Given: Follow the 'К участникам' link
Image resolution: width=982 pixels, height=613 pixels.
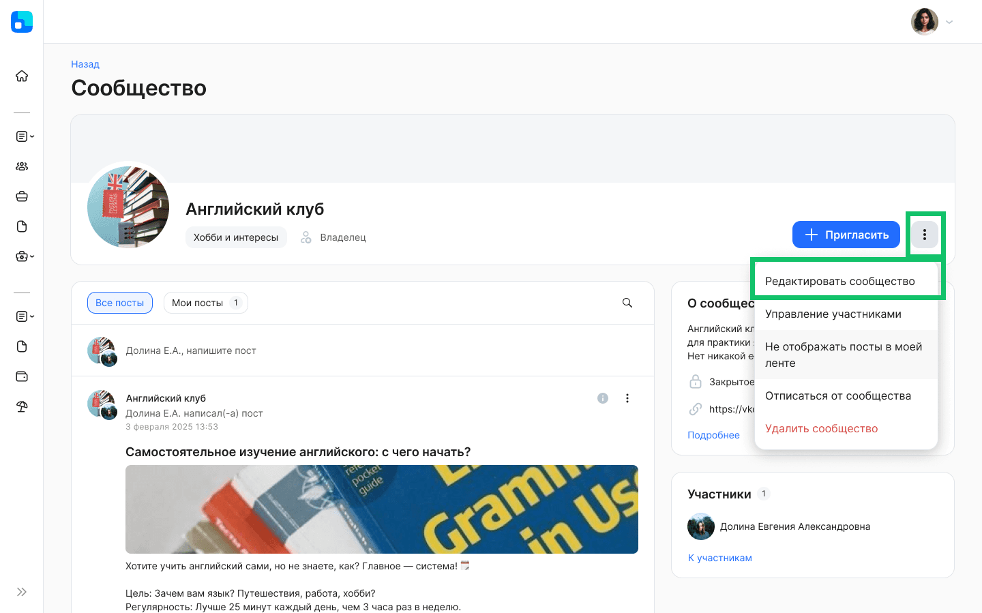Looking at the screenshot, I should point(719,557).
